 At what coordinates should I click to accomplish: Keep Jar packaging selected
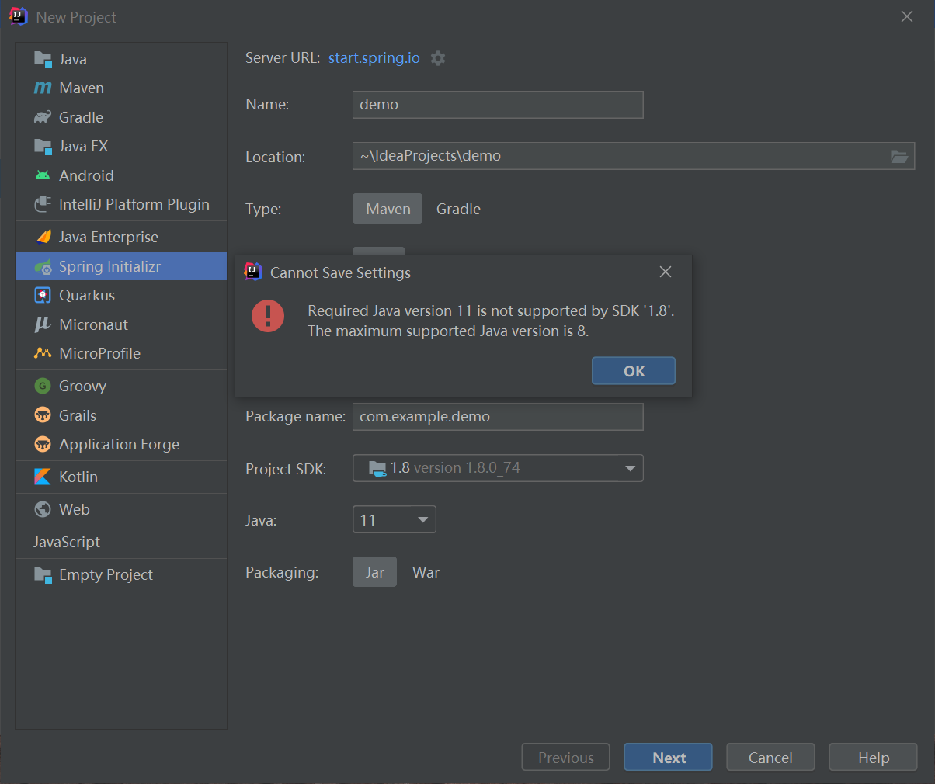(374, 572)
